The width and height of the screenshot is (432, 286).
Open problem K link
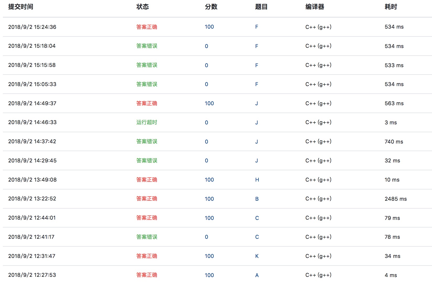[257, 256]
